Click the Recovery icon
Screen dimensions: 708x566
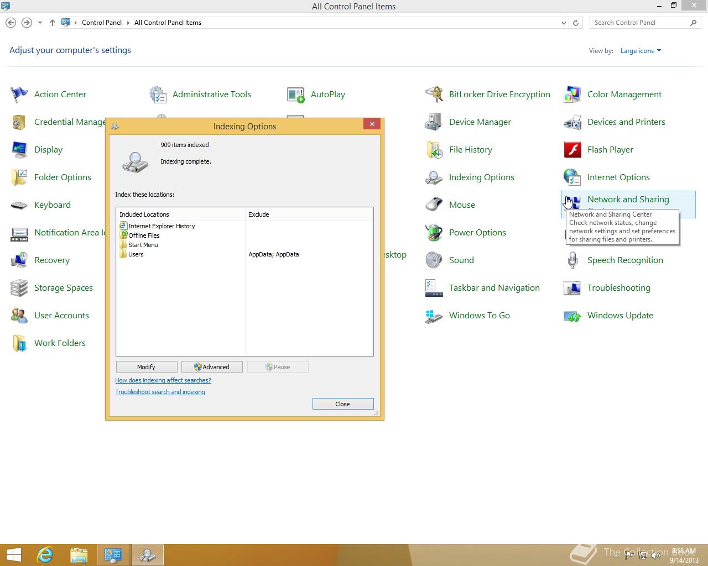(19, 260)
